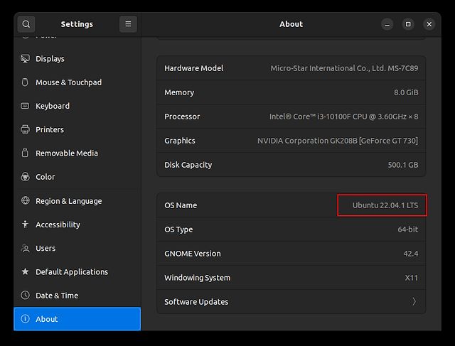Click the Printers icon in sidebar

click(x=26, y=130)
